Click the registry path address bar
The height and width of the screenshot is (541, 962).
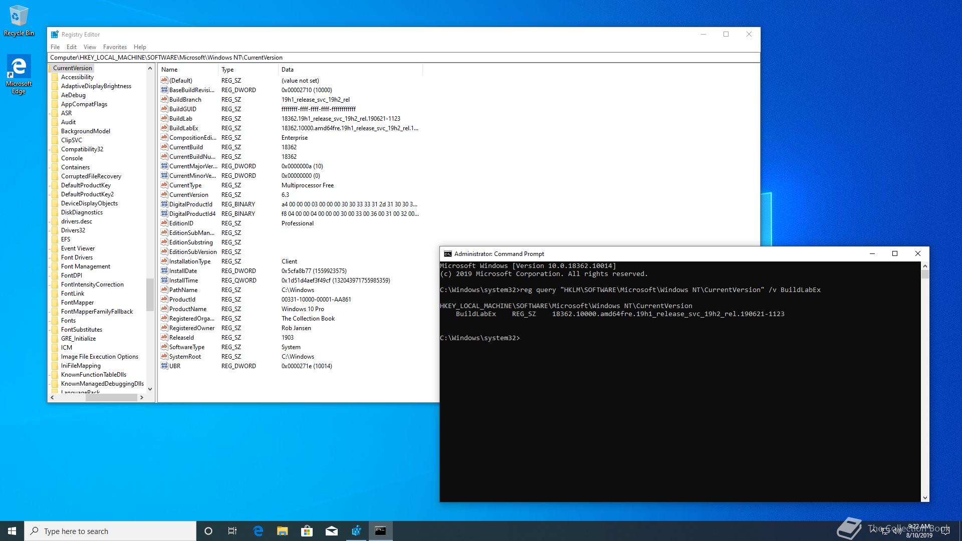point(404,58)
